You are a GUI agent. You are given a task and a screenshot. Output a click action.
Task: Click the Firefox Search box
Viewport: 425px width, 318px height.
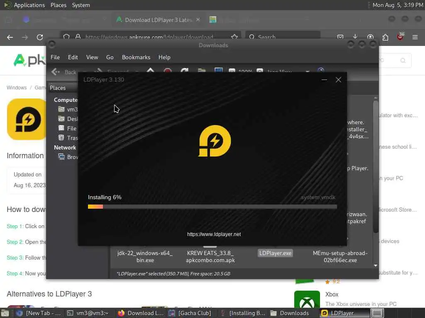[x=283, y=37]
